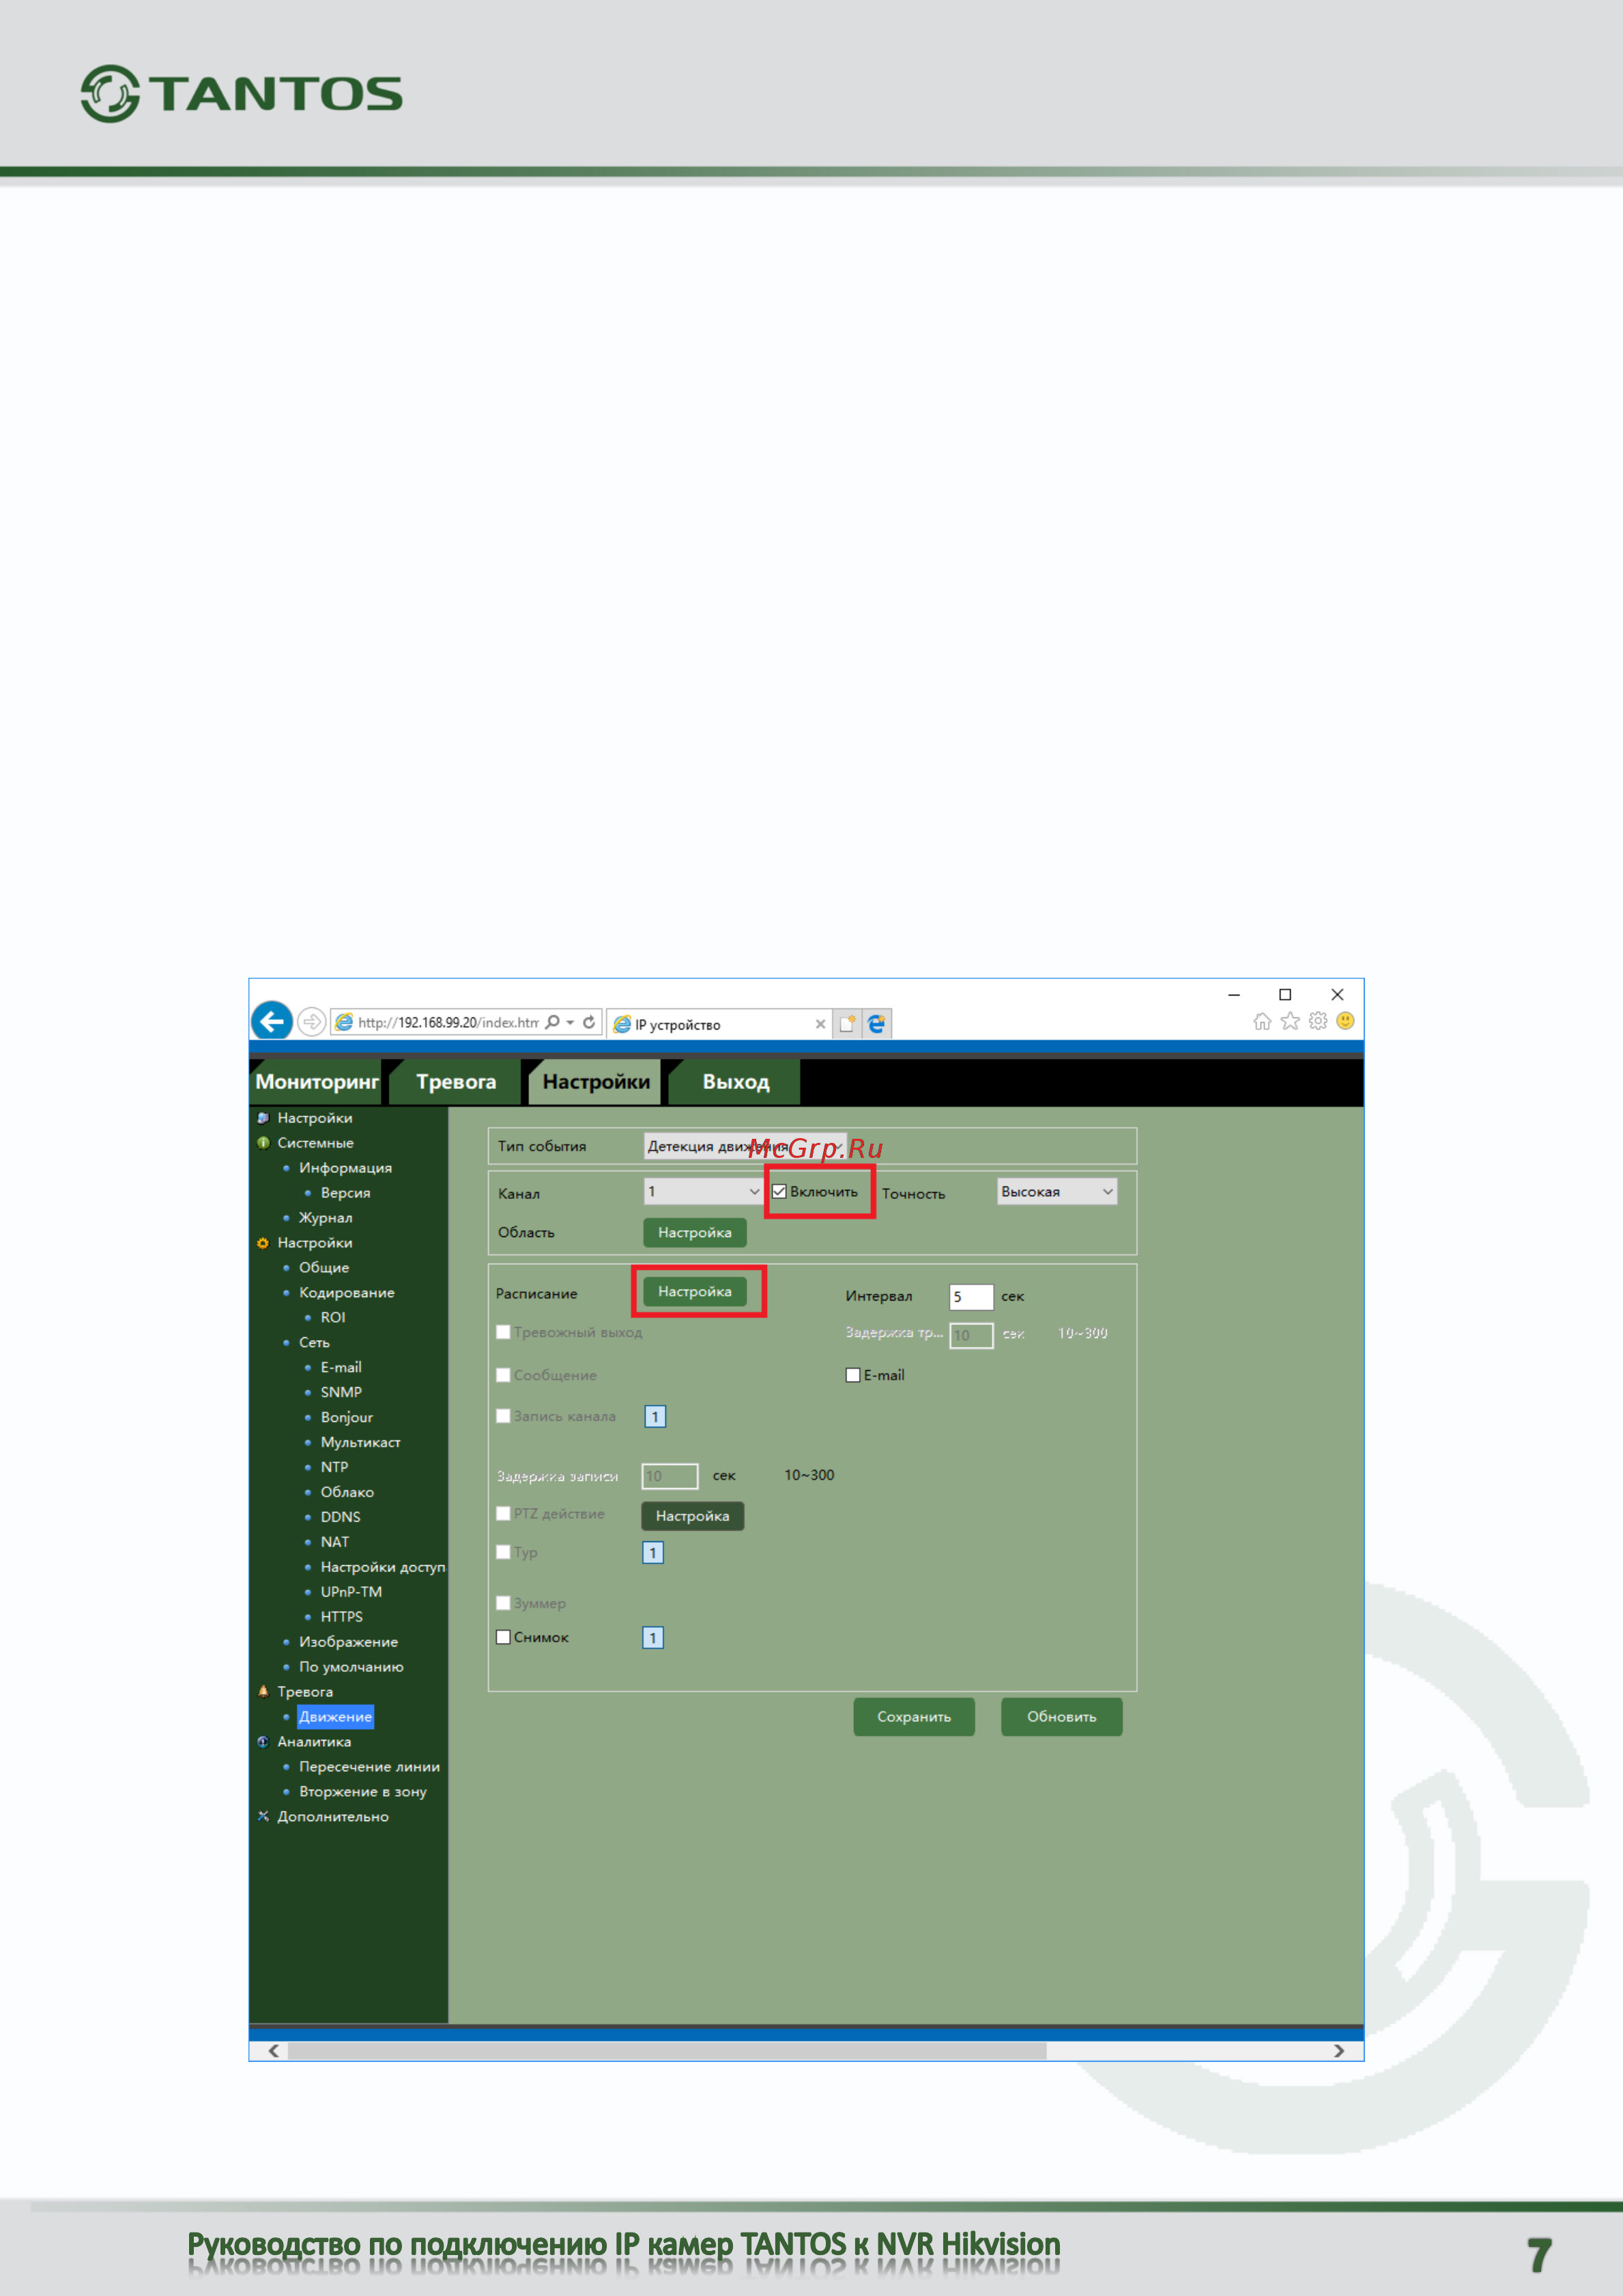Click the search magnifier in address bar
This screenshot has height=2296, width=1623.
pyautogui.click(x=552, y=1022)
